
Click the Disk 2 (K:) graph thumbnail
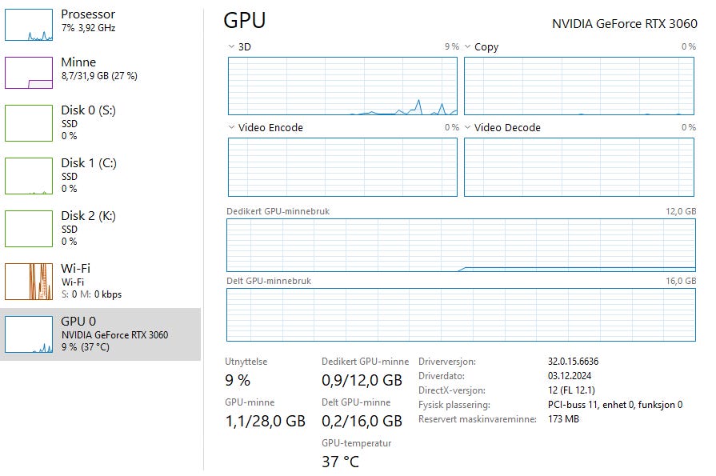click(x=29, y=228)
